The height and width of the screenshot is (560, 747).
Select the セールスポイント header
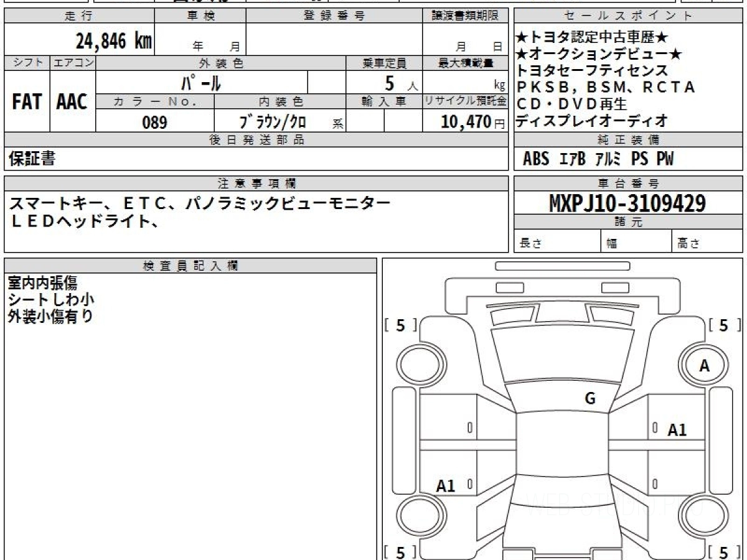(629, 16)
